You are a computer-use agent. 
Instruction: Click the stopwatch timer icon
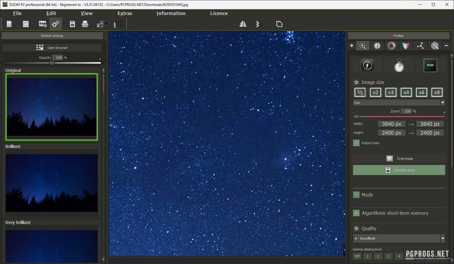[399, 65]
